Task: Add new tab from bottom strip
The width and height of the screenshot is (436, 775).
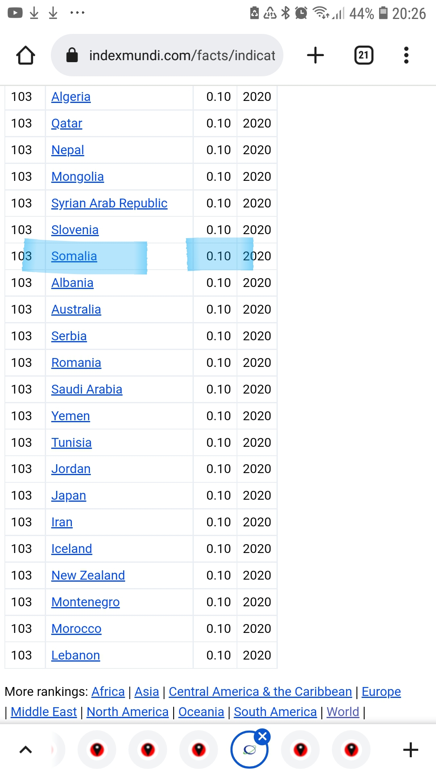Action: tap(411, 750)
